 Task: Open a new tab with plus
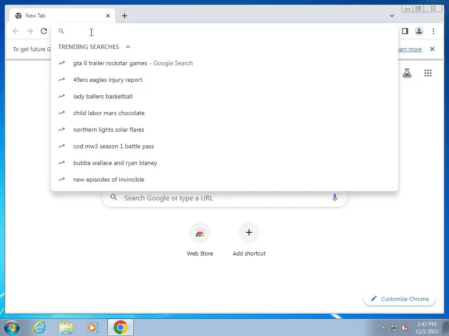pyautogui.click(x=124, y=16)
